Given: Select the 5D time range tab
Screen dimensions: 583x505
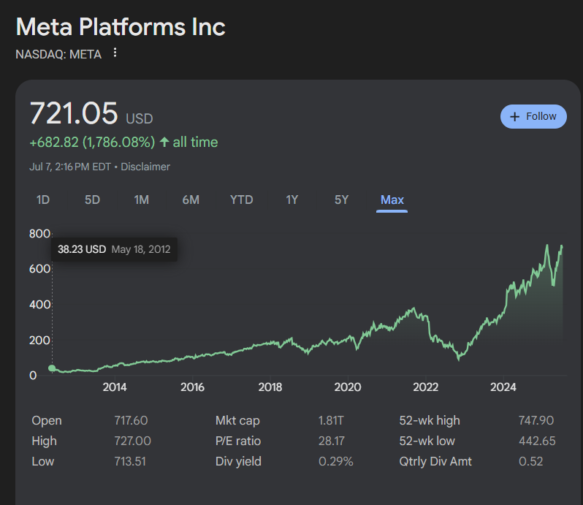Looking at the screenshot, I should pyautogui.click(x=92, y=200).
